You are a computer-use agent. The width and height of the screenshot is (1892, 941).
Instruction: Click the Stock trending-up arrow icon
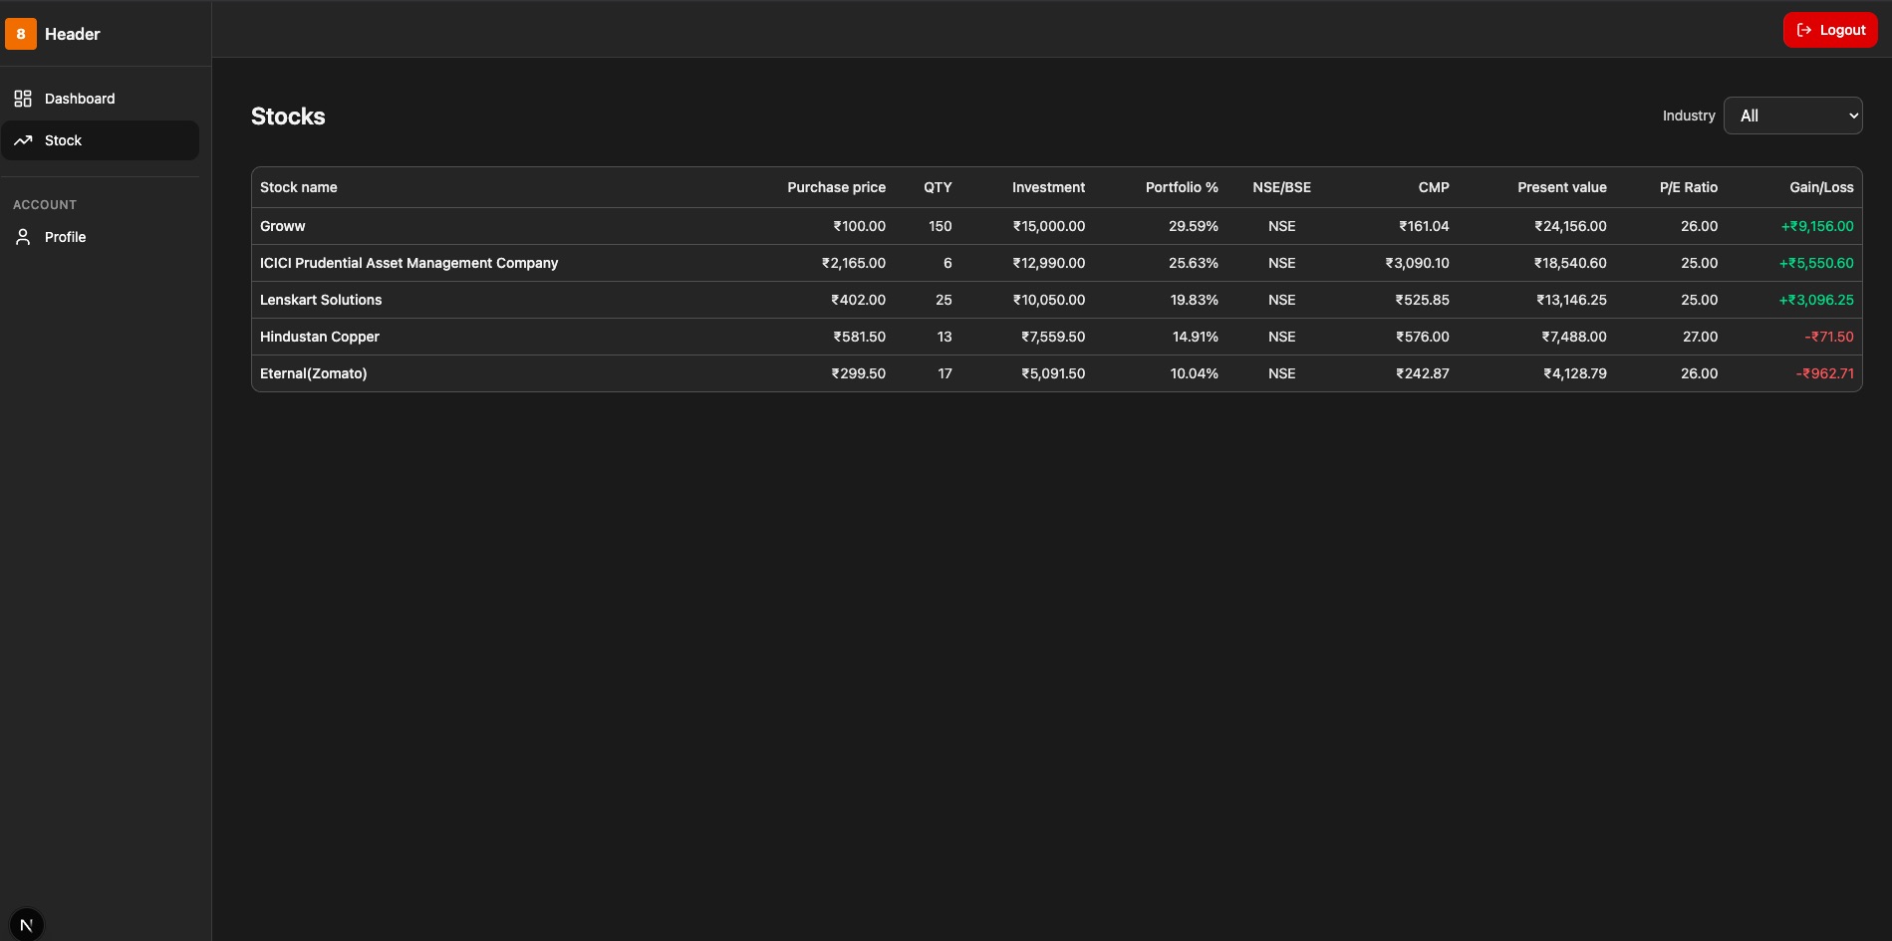(23, 140)
